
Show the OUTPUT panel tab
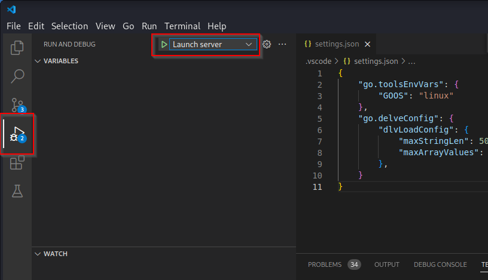pyautogui.click(x=387, y=264)
